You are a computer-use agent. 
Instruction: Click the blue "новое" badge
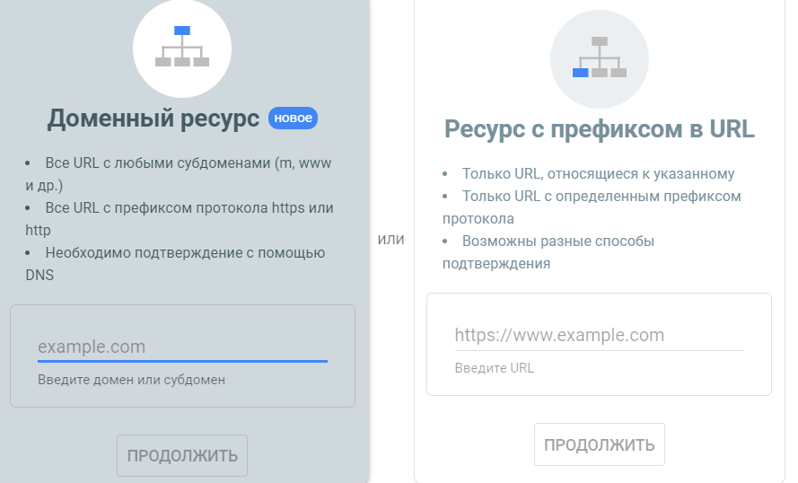pos(294,119)
